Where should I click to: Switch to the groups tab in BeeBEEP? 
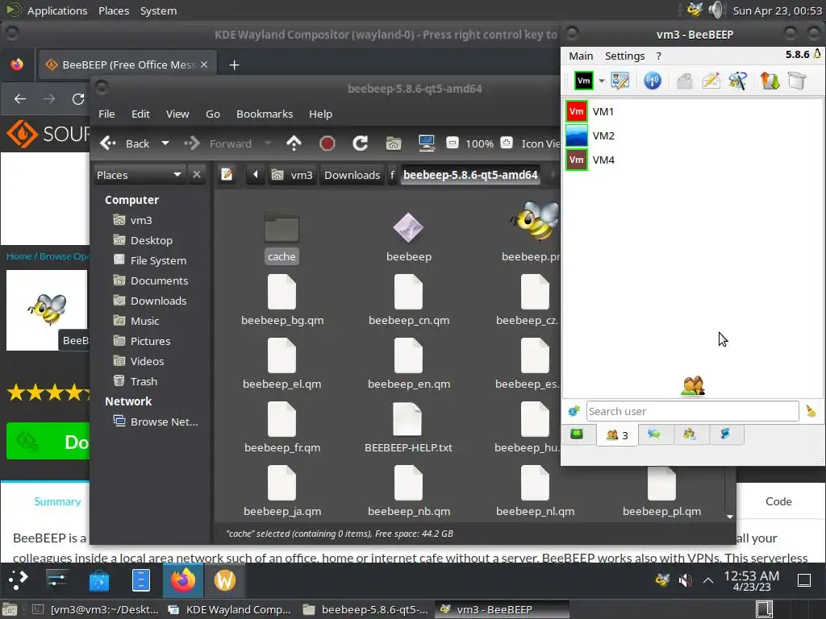click(x=690, y=434)
